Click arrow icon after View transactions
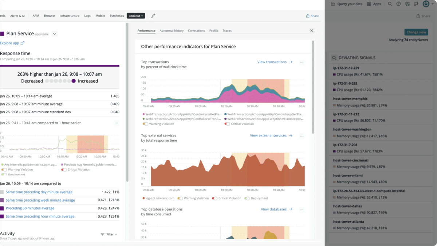Image resolution: width=437 pixels, height=246 pixels. tap(291, 62)
